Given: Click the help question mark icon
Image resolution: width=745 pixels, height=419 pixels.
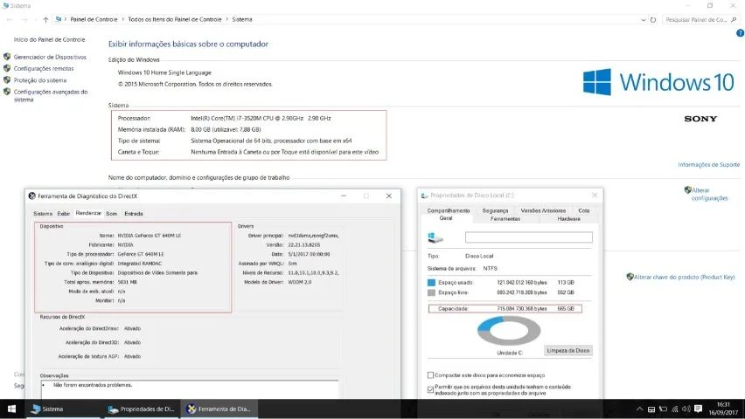Looking at the screenshot, I should (740, 33).
